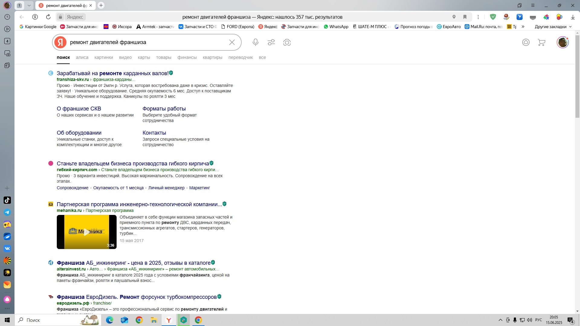Open the Контакты sitelink
The width and height of the screenshot is (580, 326).
click(x=154, y=133)
